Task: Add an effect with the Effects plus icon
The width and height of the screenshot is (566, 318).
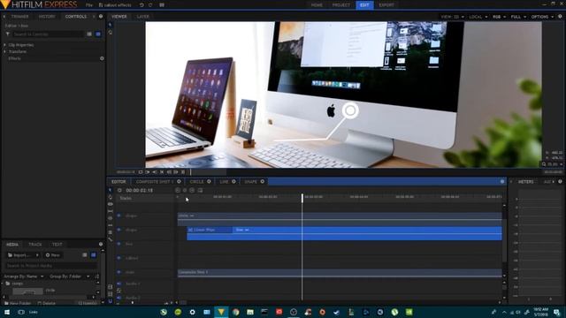Action: (x=102, y=58)
